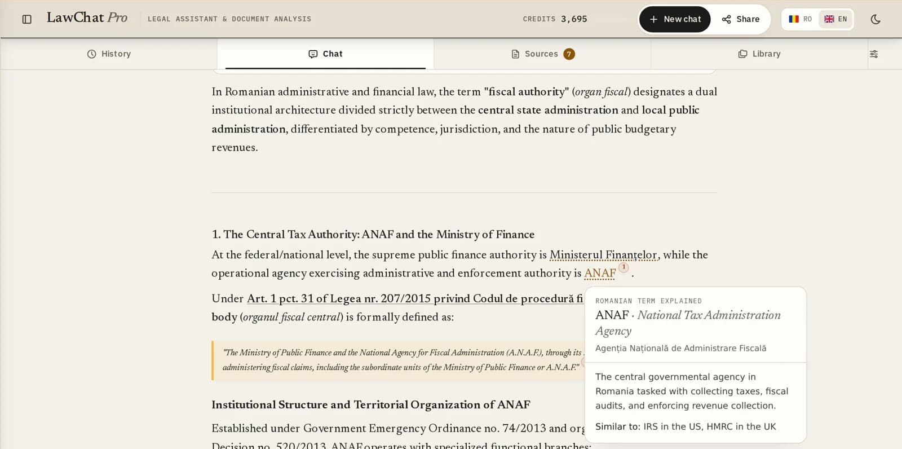902x449 pixels.
Task: Click heading "1. The Central Tax Authority"
Action: coord(373,235)
